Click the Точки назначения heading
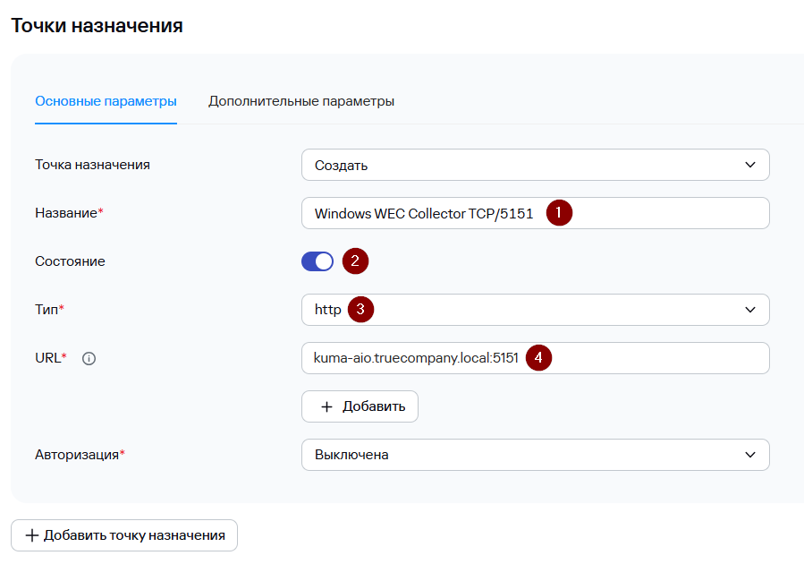The image size is (804, 564). click(x=97, y=26)
